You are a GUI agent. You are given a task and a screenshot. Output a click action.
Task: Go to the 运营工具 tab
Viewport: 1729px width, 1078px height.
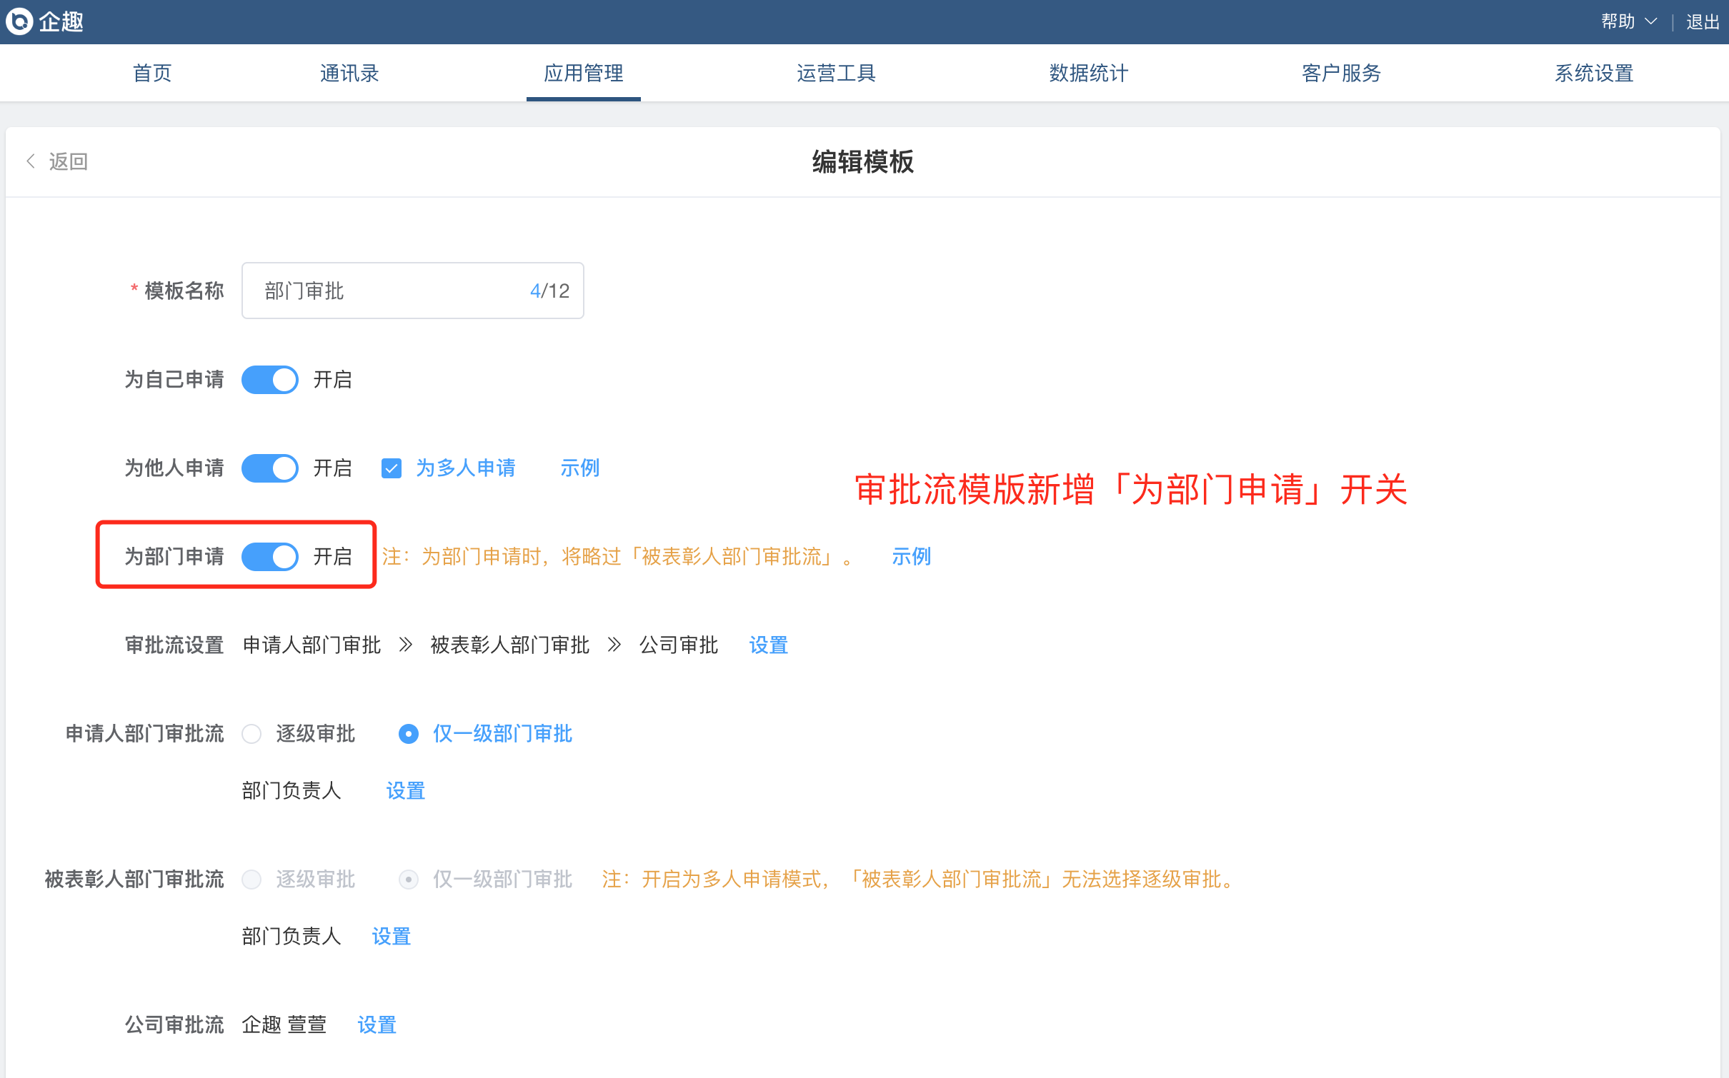836,73
